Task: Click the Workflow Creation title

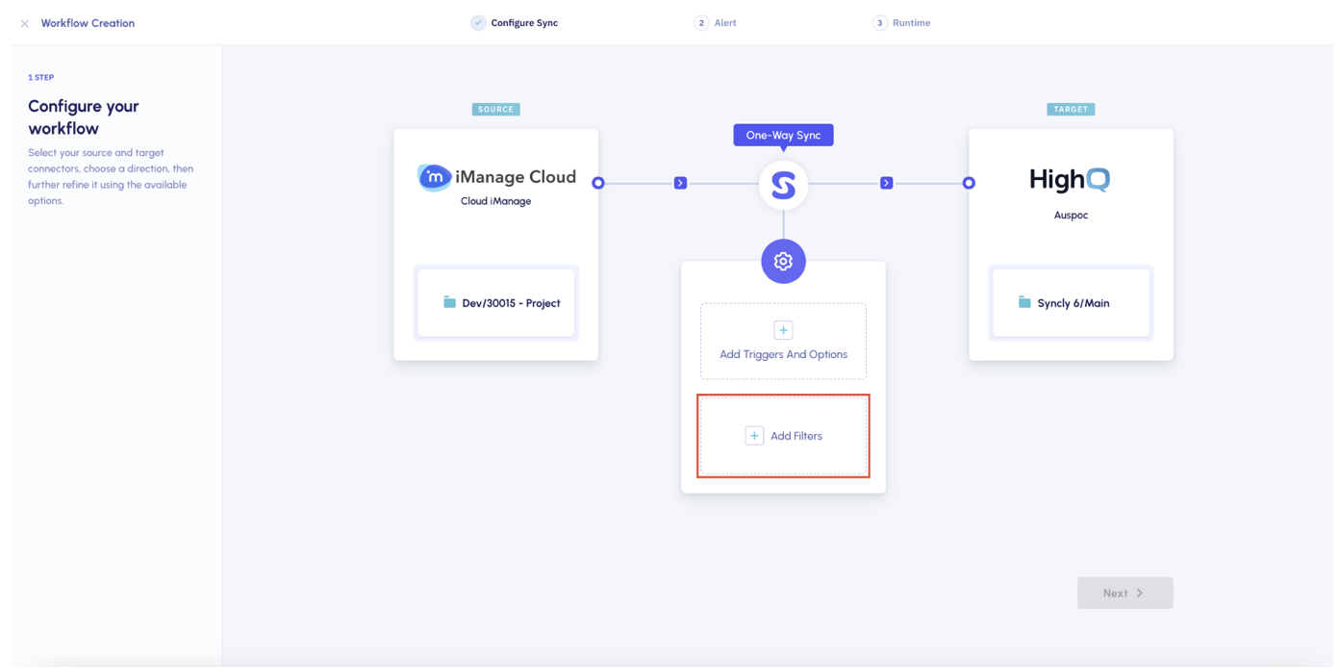Action: pyautogui.click(x=88, y=23)
